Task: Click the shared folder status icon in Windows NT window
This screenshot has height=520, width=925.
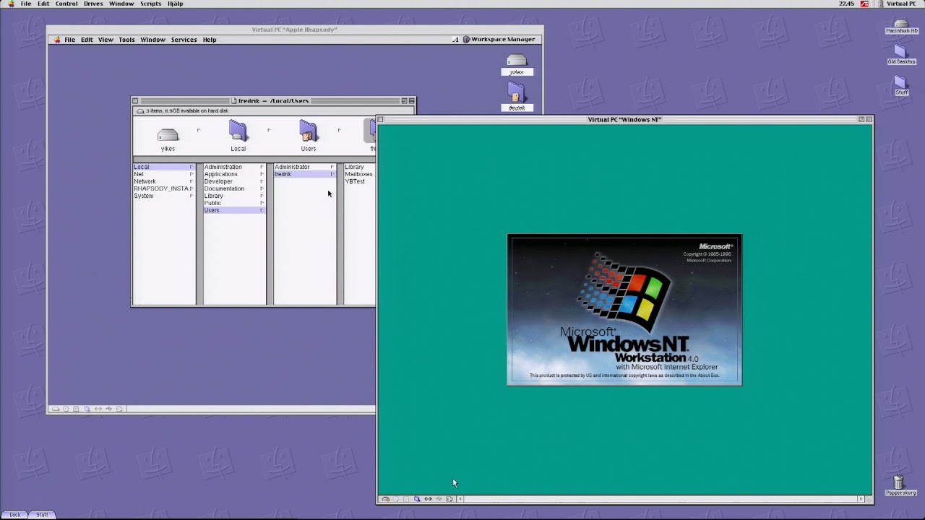Action: click(x=417, y=499)
